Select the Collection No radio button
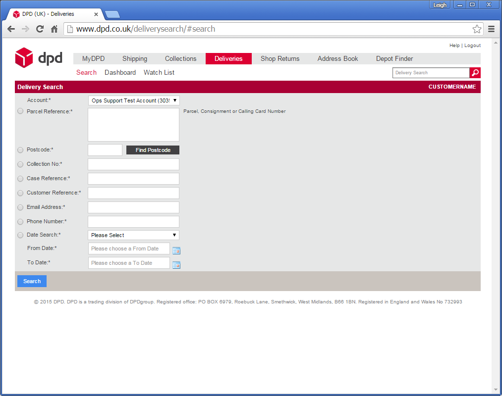 click(x=20, y=164)
